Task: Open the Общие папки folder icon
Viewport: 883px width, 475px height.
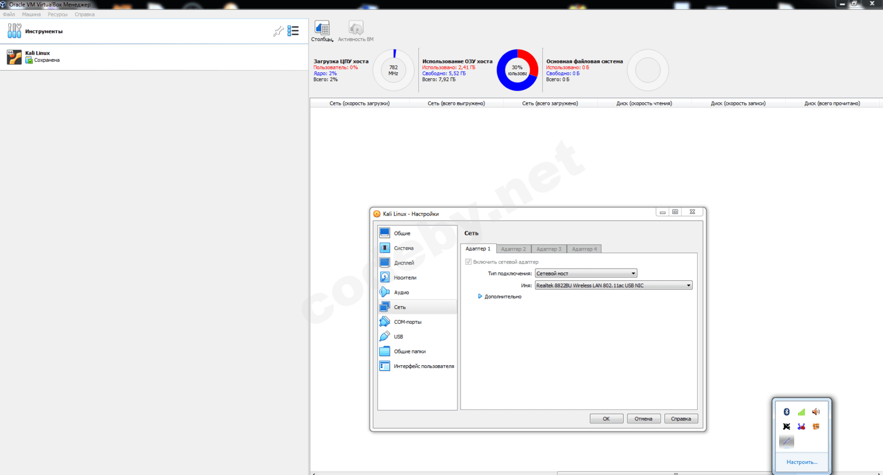Action: point(385,351)
